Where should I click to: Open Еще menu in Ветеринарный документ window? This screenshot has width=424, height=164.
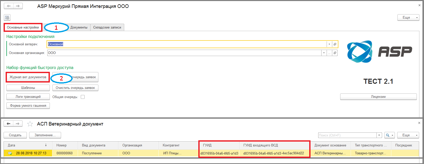[x=408, y=135]
